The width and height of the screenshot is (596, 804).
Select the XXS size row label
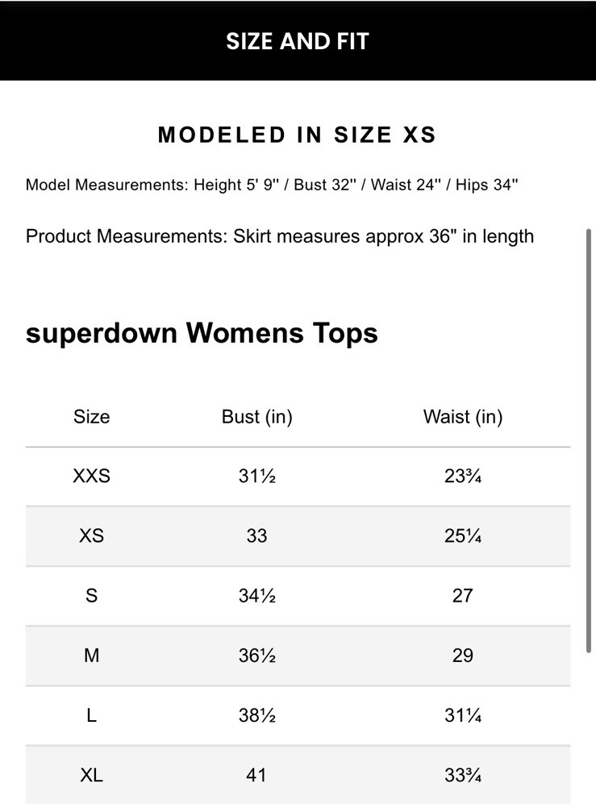91,476
